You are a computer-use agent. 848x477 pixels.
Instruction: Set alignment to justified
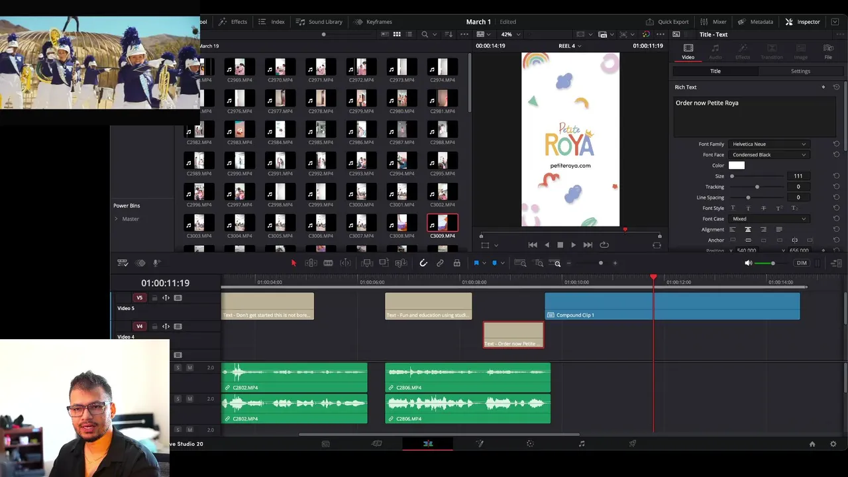click(779, 229)
